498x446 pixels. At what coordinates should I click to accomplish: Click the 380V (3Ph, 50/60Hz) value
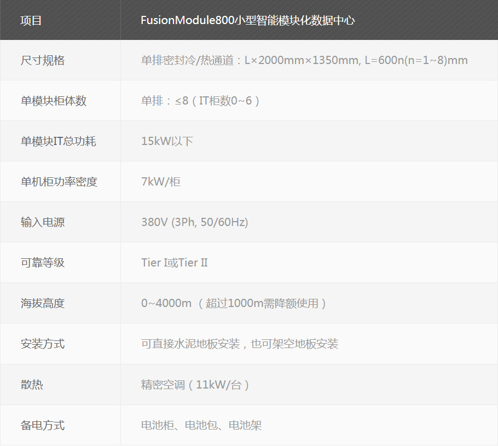pos(194,222)
